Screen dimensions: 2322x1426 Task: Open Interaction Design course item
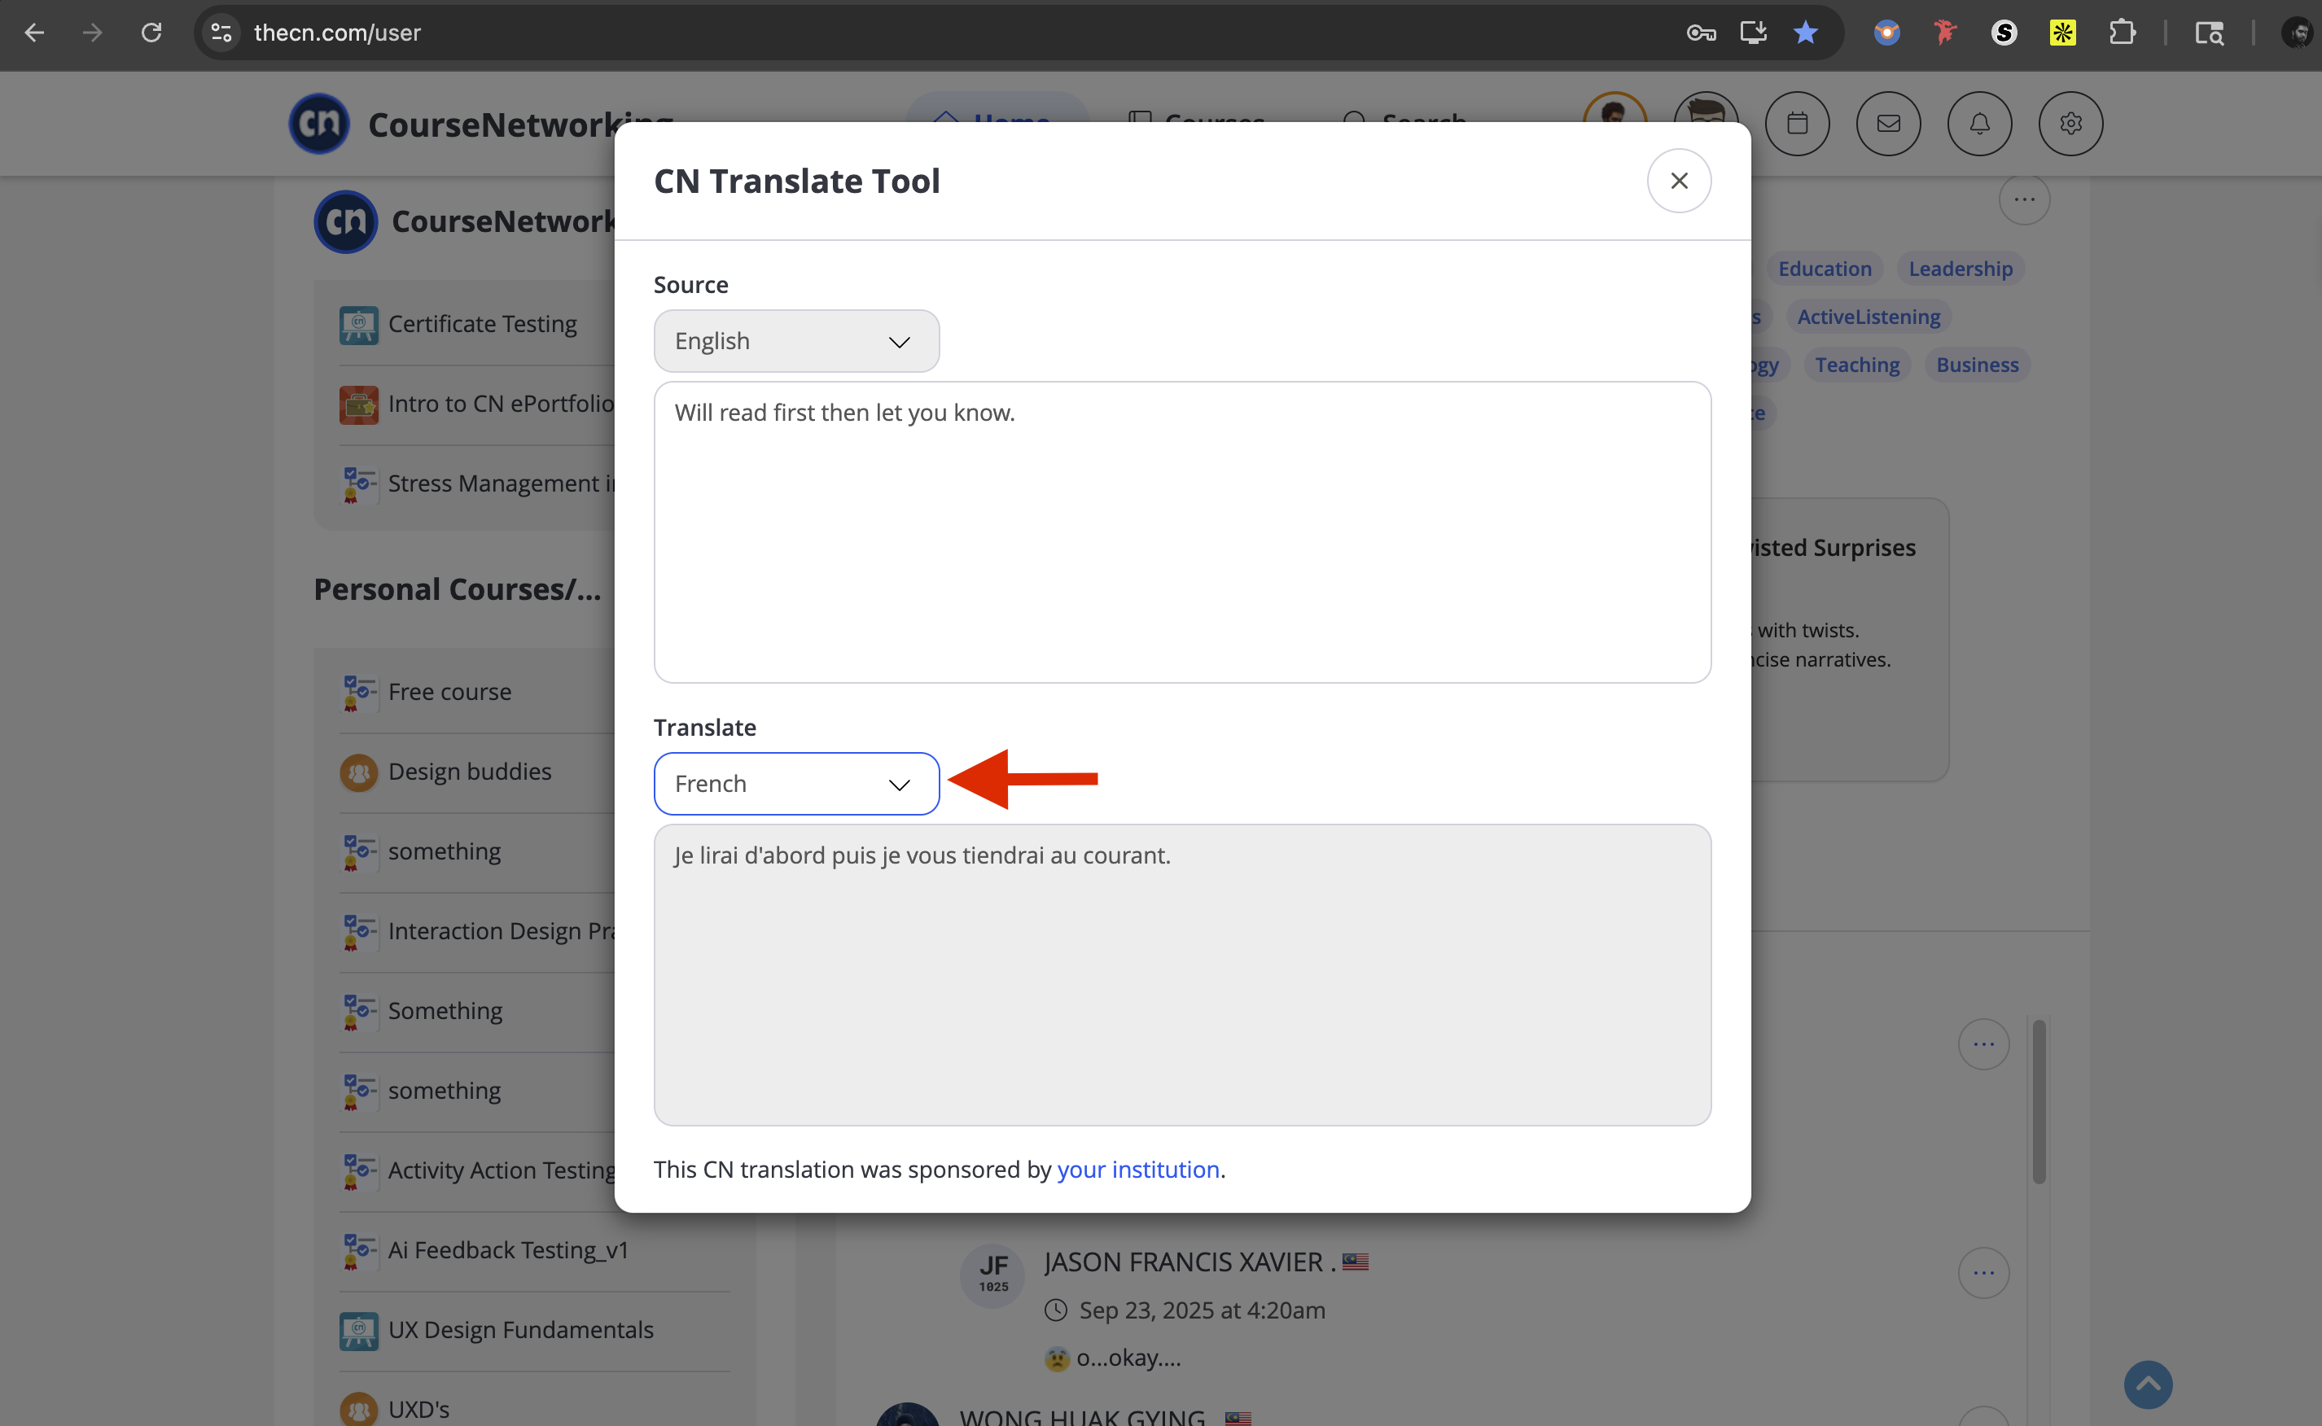[501, 931]
